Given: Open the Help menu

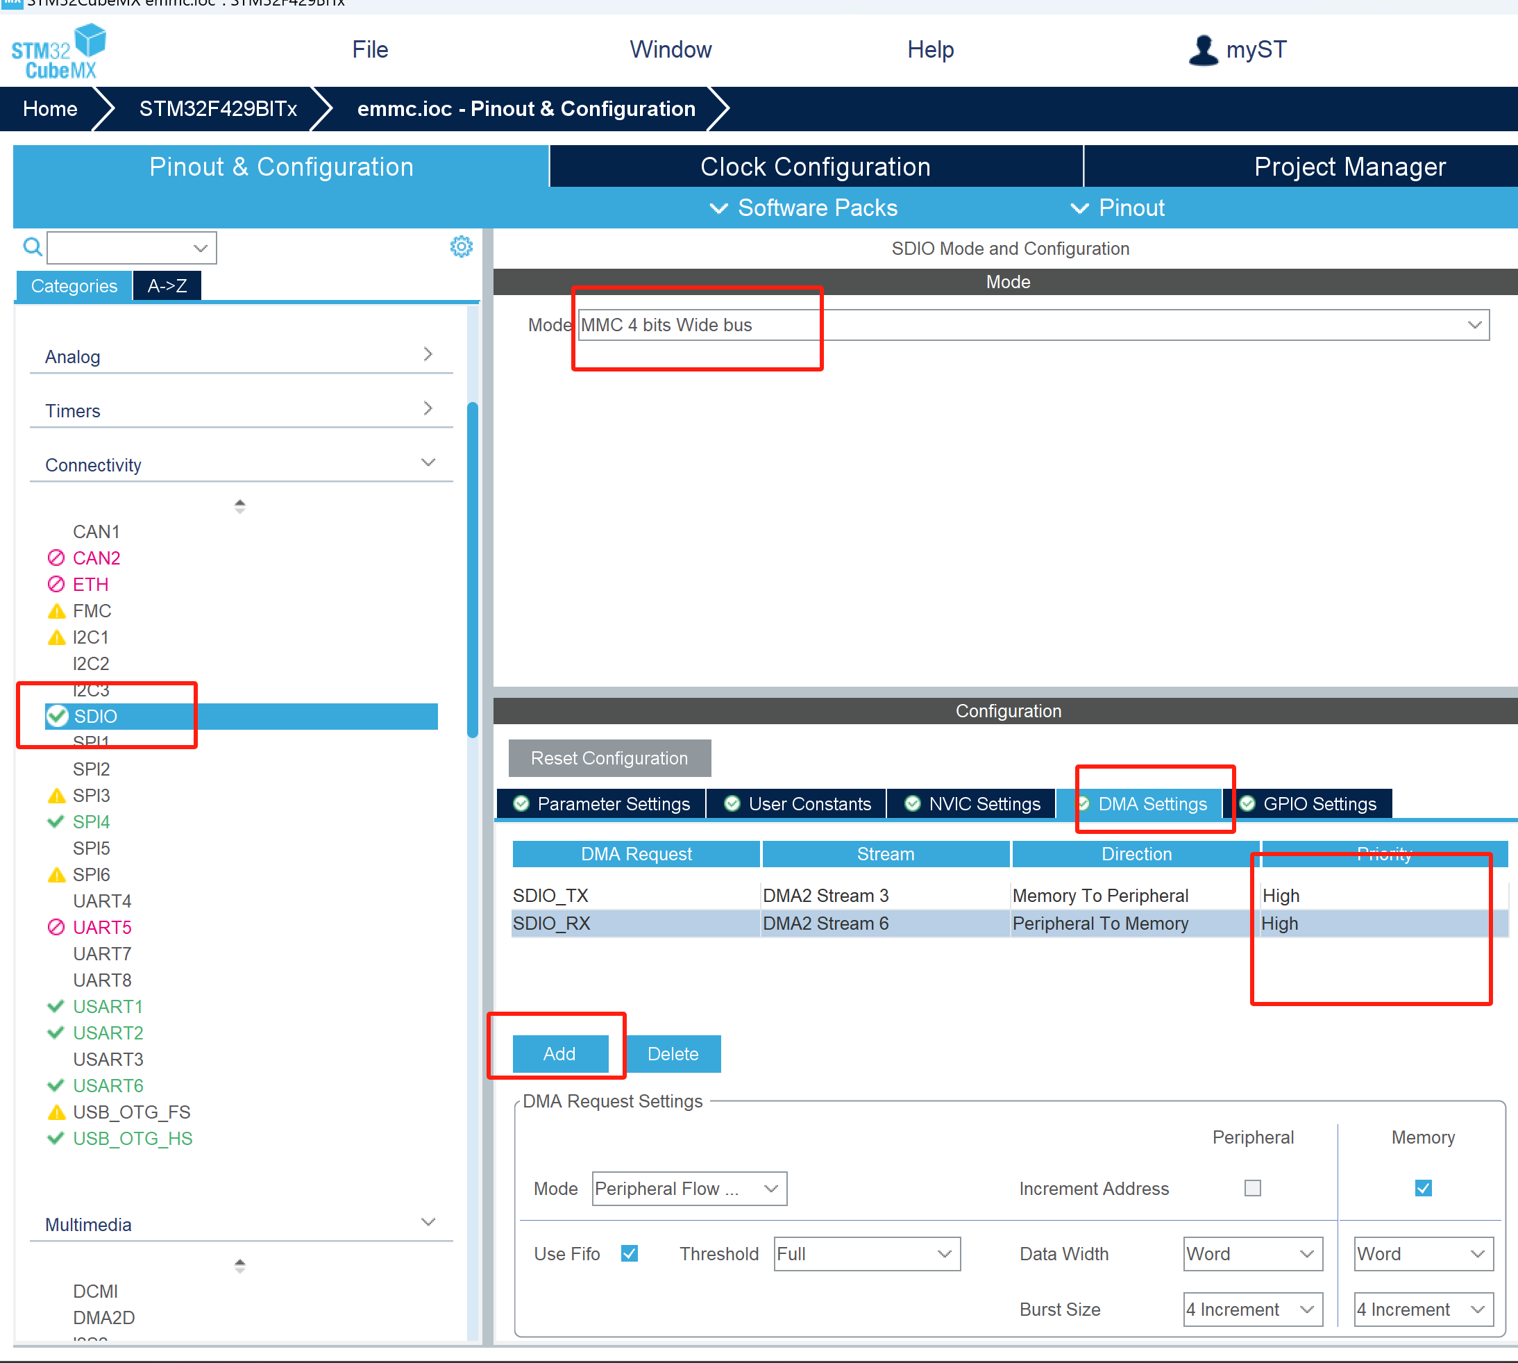Looking at the screenshot, I should pos(929,49).
